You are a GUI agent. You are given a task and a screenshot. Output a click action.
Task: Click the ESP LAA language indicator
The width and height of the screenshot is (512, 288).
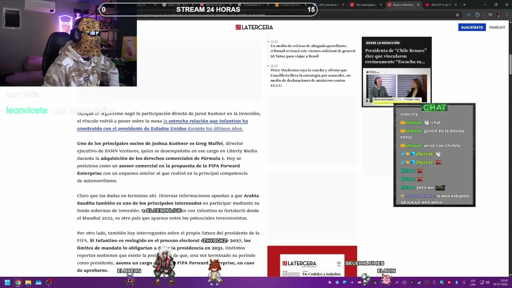[x=473, y=282]
